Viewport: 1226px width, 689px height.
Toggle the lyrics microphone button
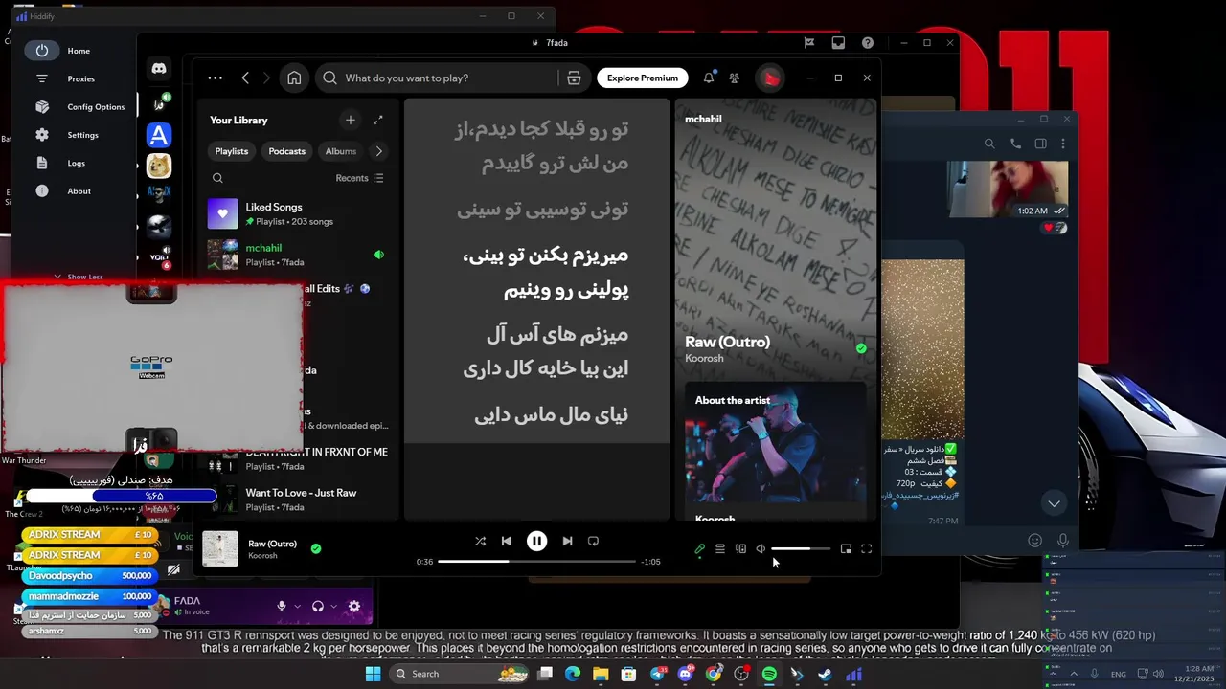tap(699, 549)
